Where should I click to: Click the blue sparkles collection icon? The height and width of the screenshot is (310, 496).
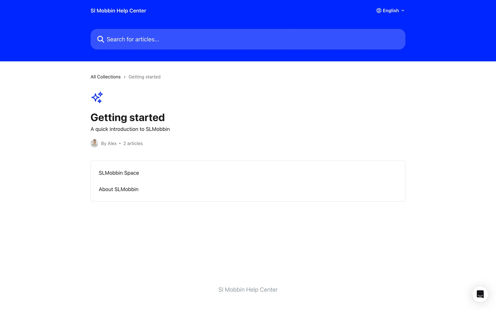tap(97, 97)
